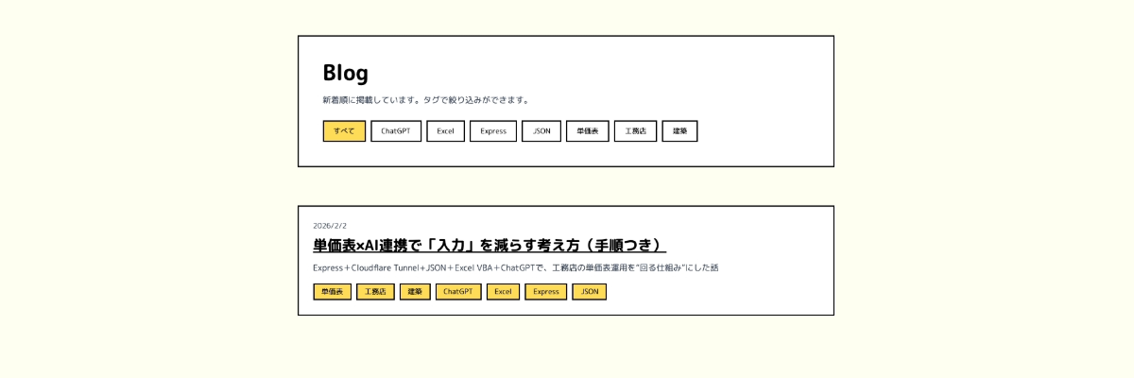Apply the 単価表 filter in header
The height and width of the screenshot is (378, 1134).
tap(587, 131)
